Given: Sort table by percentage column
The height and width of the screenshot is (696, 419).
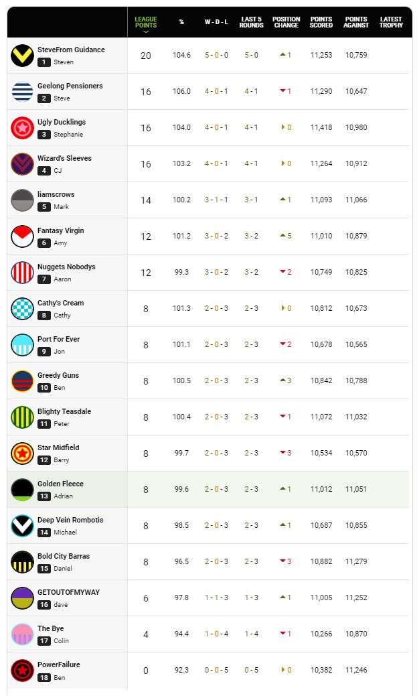Looking at the screenshot, I should [x=181, y=22].
